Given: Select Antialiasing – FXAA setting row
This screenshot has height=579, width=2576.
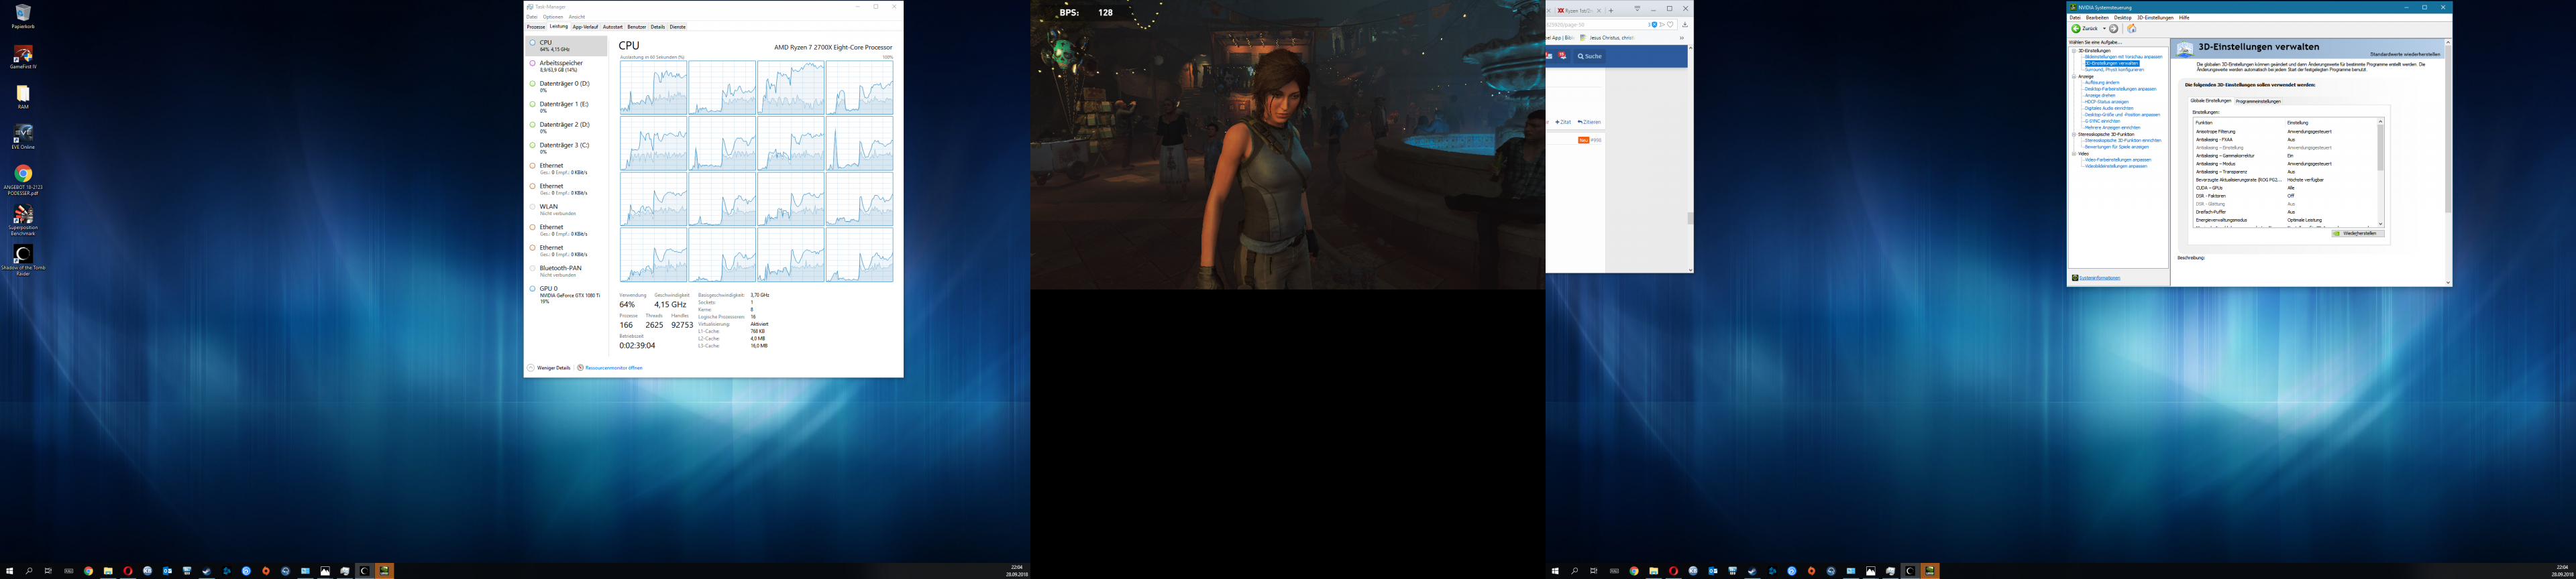Looking at the screenshot, I should [x=2284, y=140].
